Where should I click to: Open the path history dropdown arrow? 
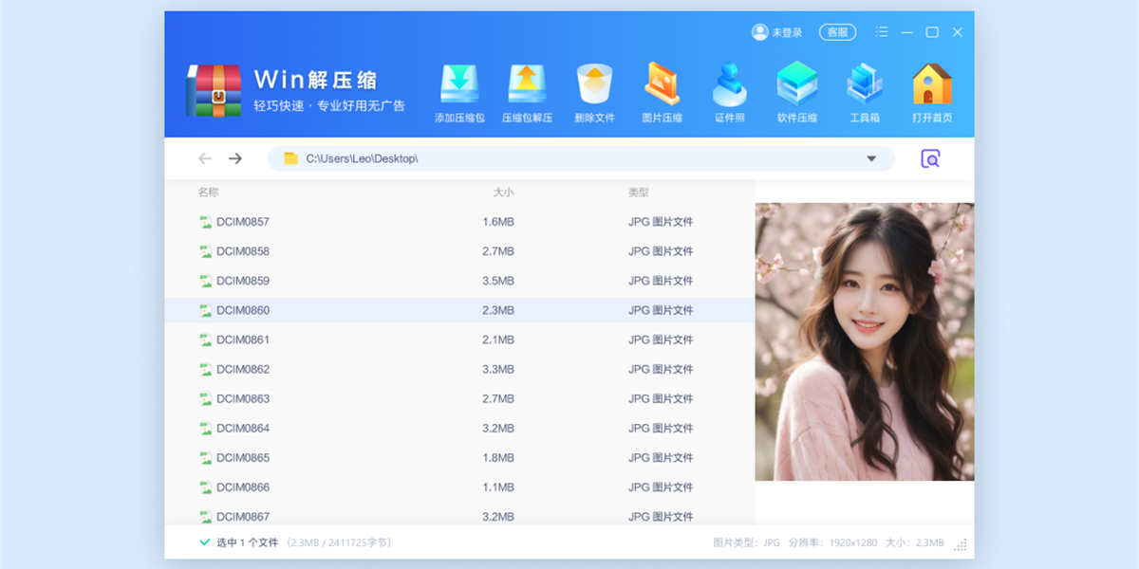871,158
